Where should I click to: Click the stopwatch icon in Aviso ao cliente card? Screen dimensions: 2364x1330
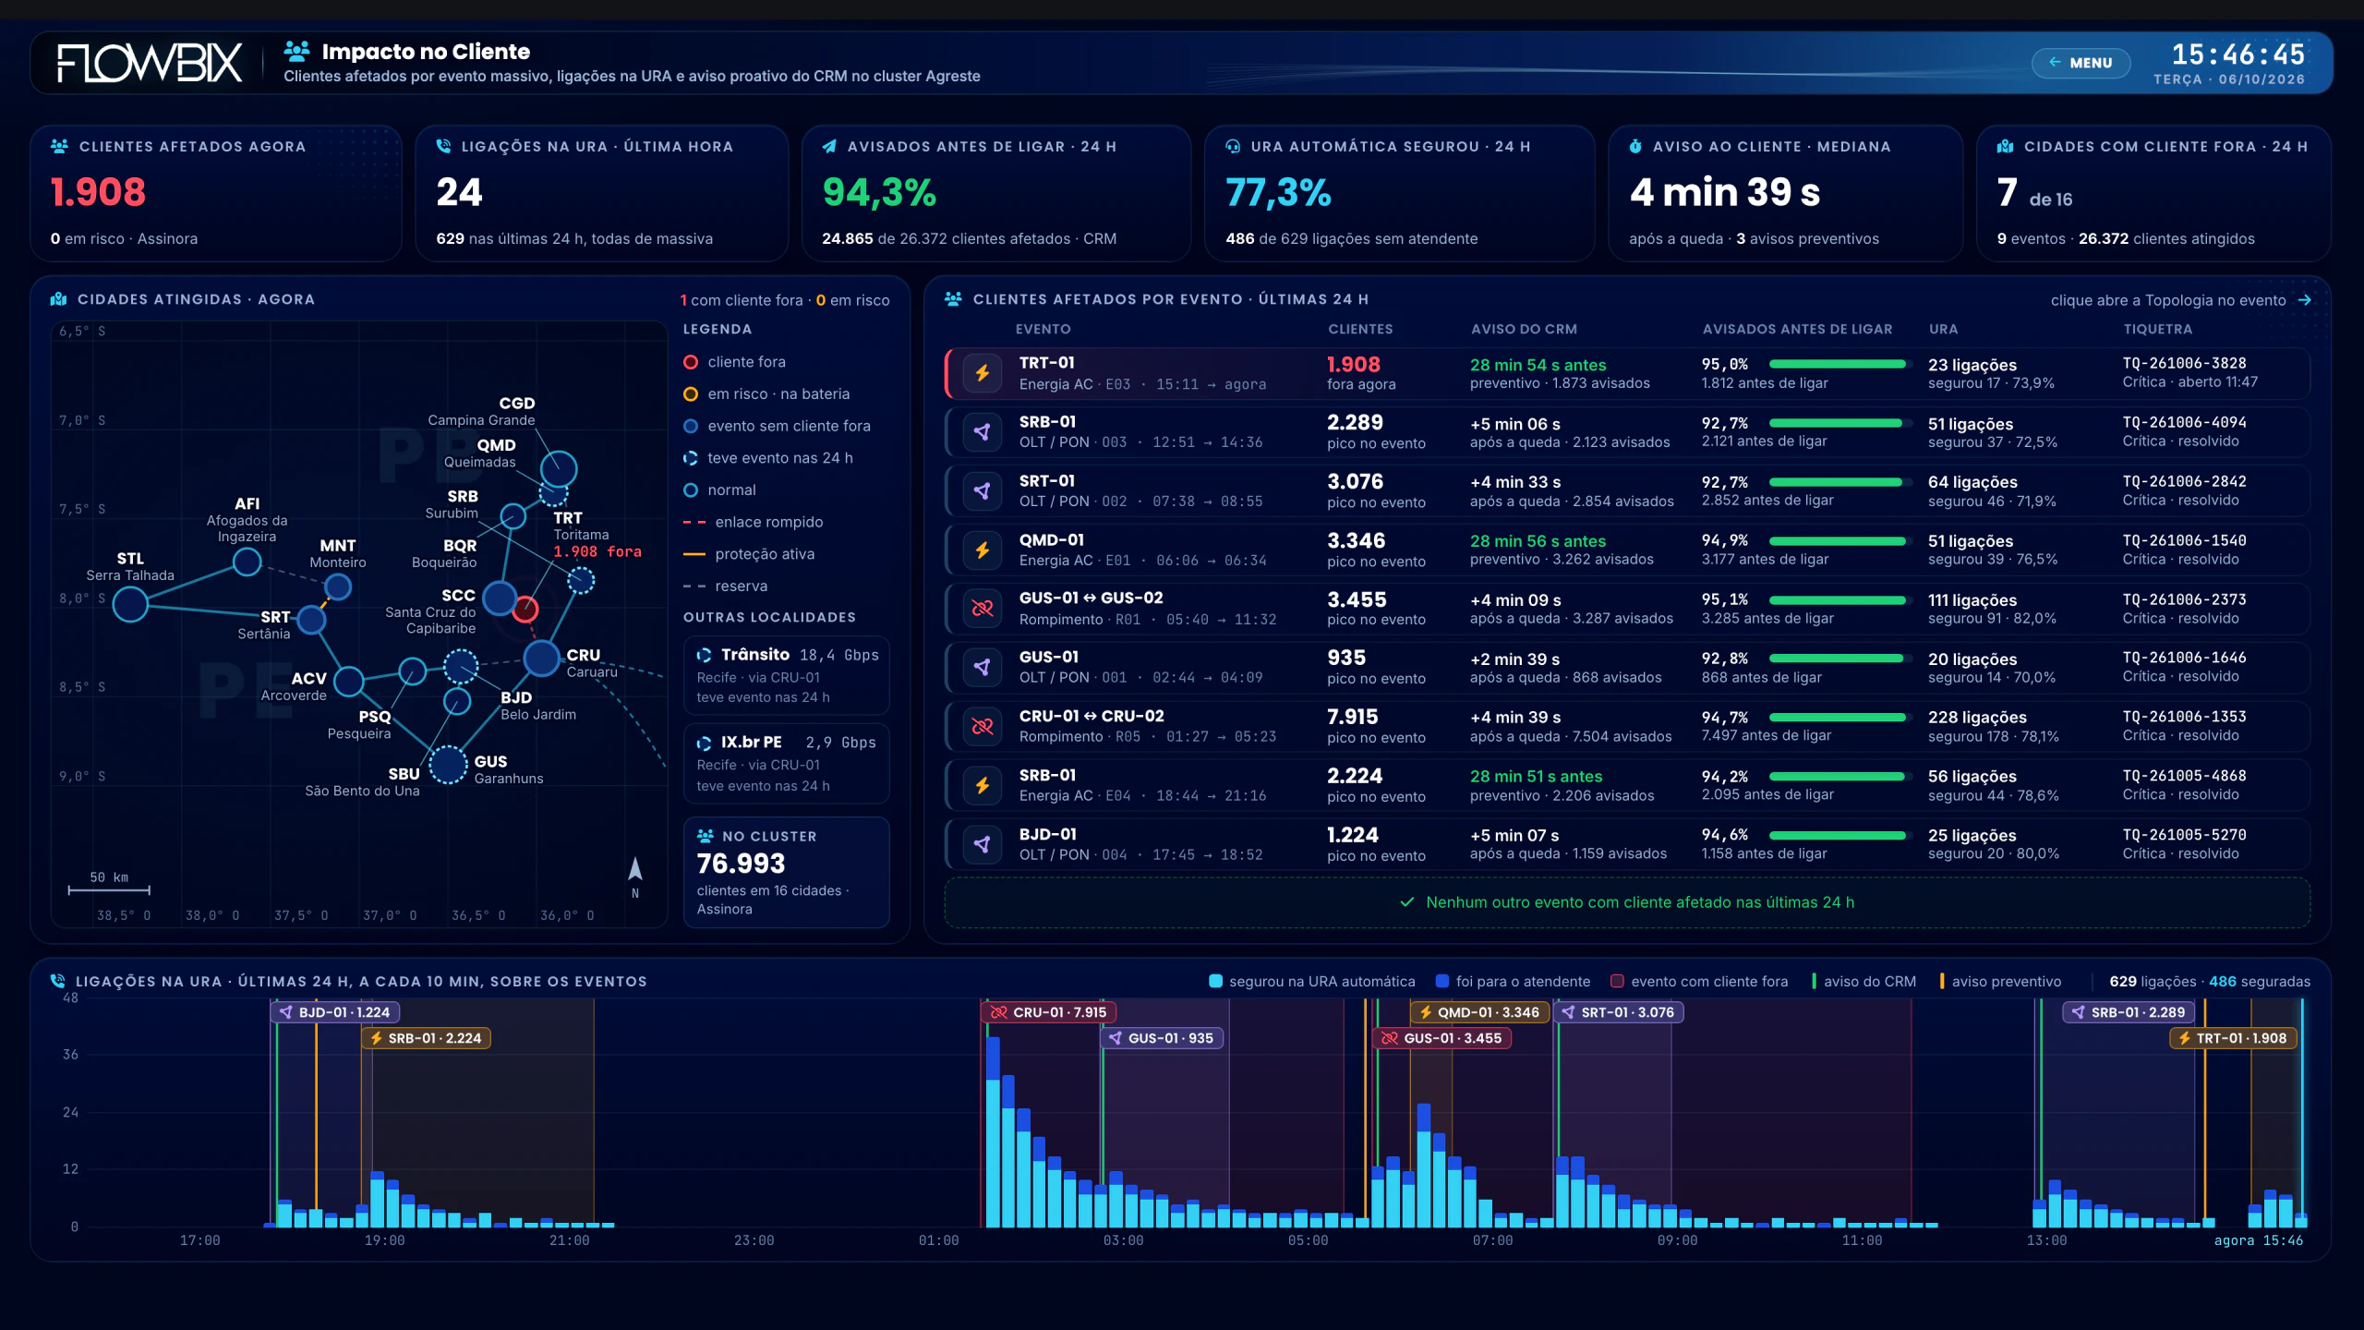1635,146
